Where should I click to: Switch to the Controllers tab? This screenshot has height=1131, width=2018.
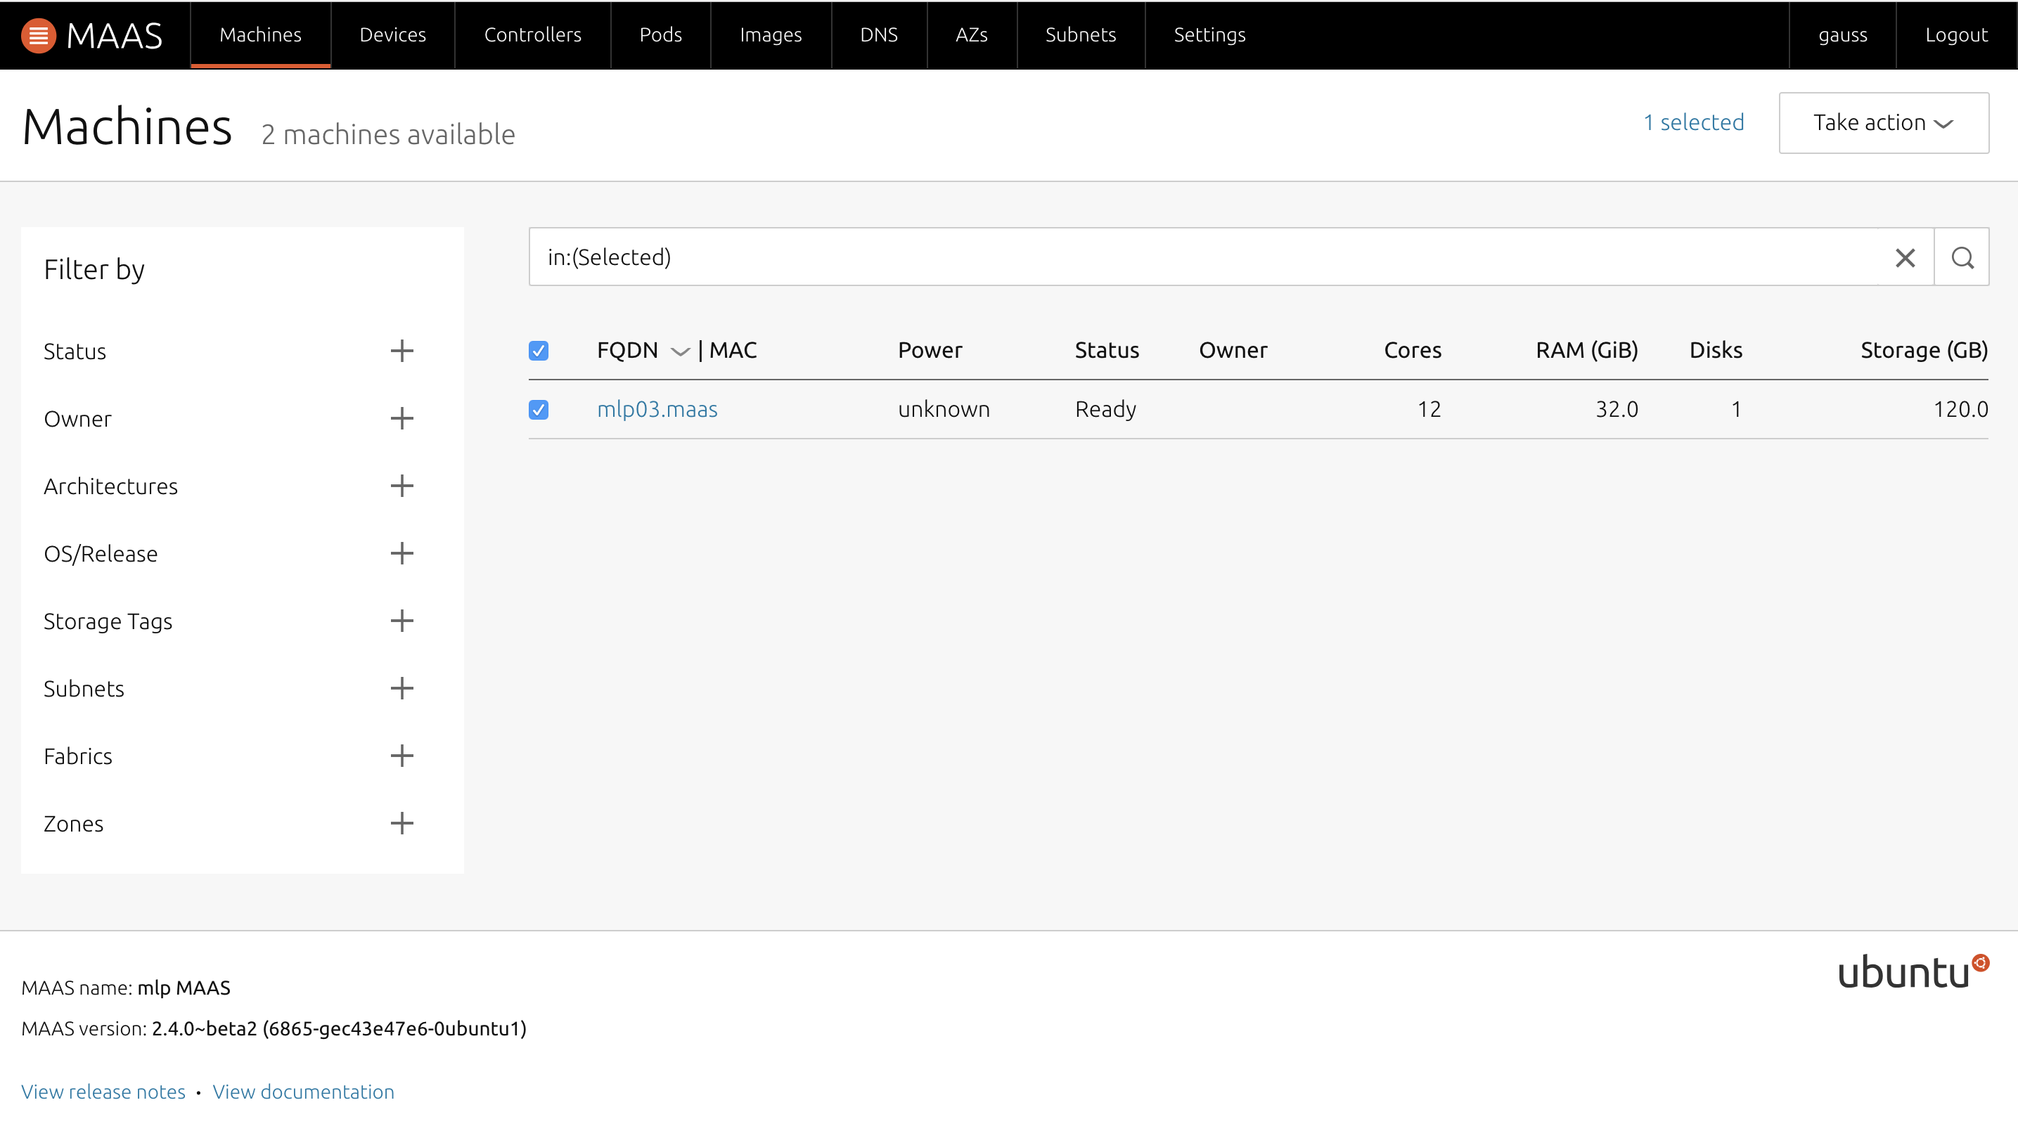[532, 35]
